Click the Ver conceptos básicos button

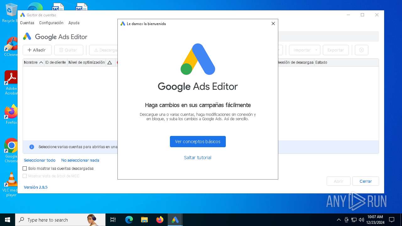pyautogui.click(x=198, y=142)
